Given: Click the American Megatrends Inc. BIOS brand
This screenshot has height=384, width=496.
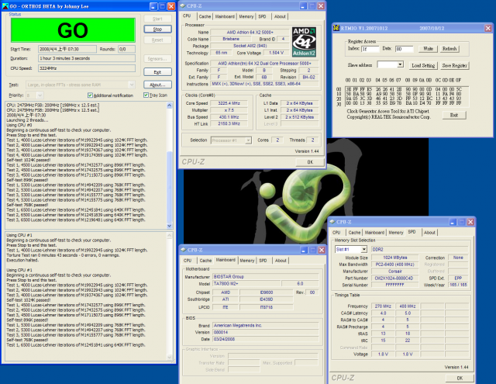Looking at the screenshot, I should [x=265, y=326].
